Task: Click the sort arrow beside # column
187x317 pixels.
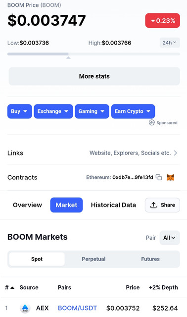Action: (x=12, y=287)
